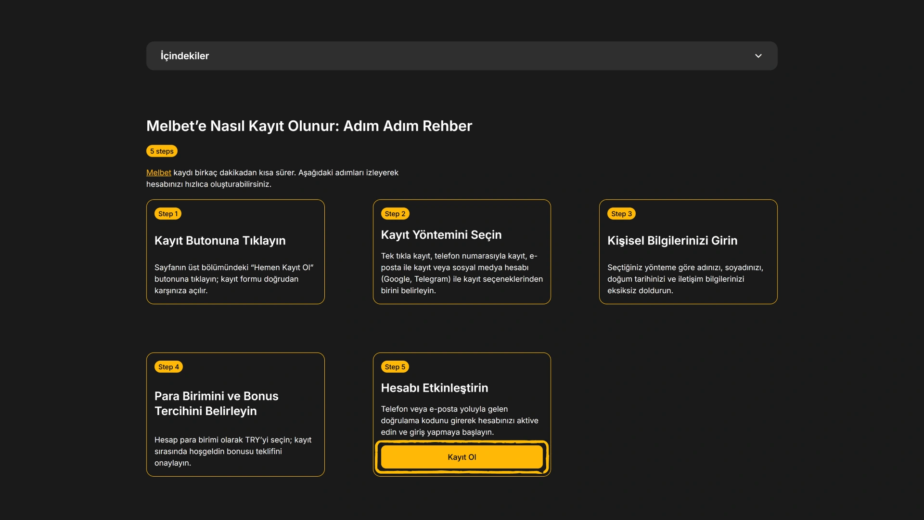924x520 pixels.
Task: Click the intro sentence "hesabınızı hızlıca oluşturabilirsiniz"
Action: point(209,184)
